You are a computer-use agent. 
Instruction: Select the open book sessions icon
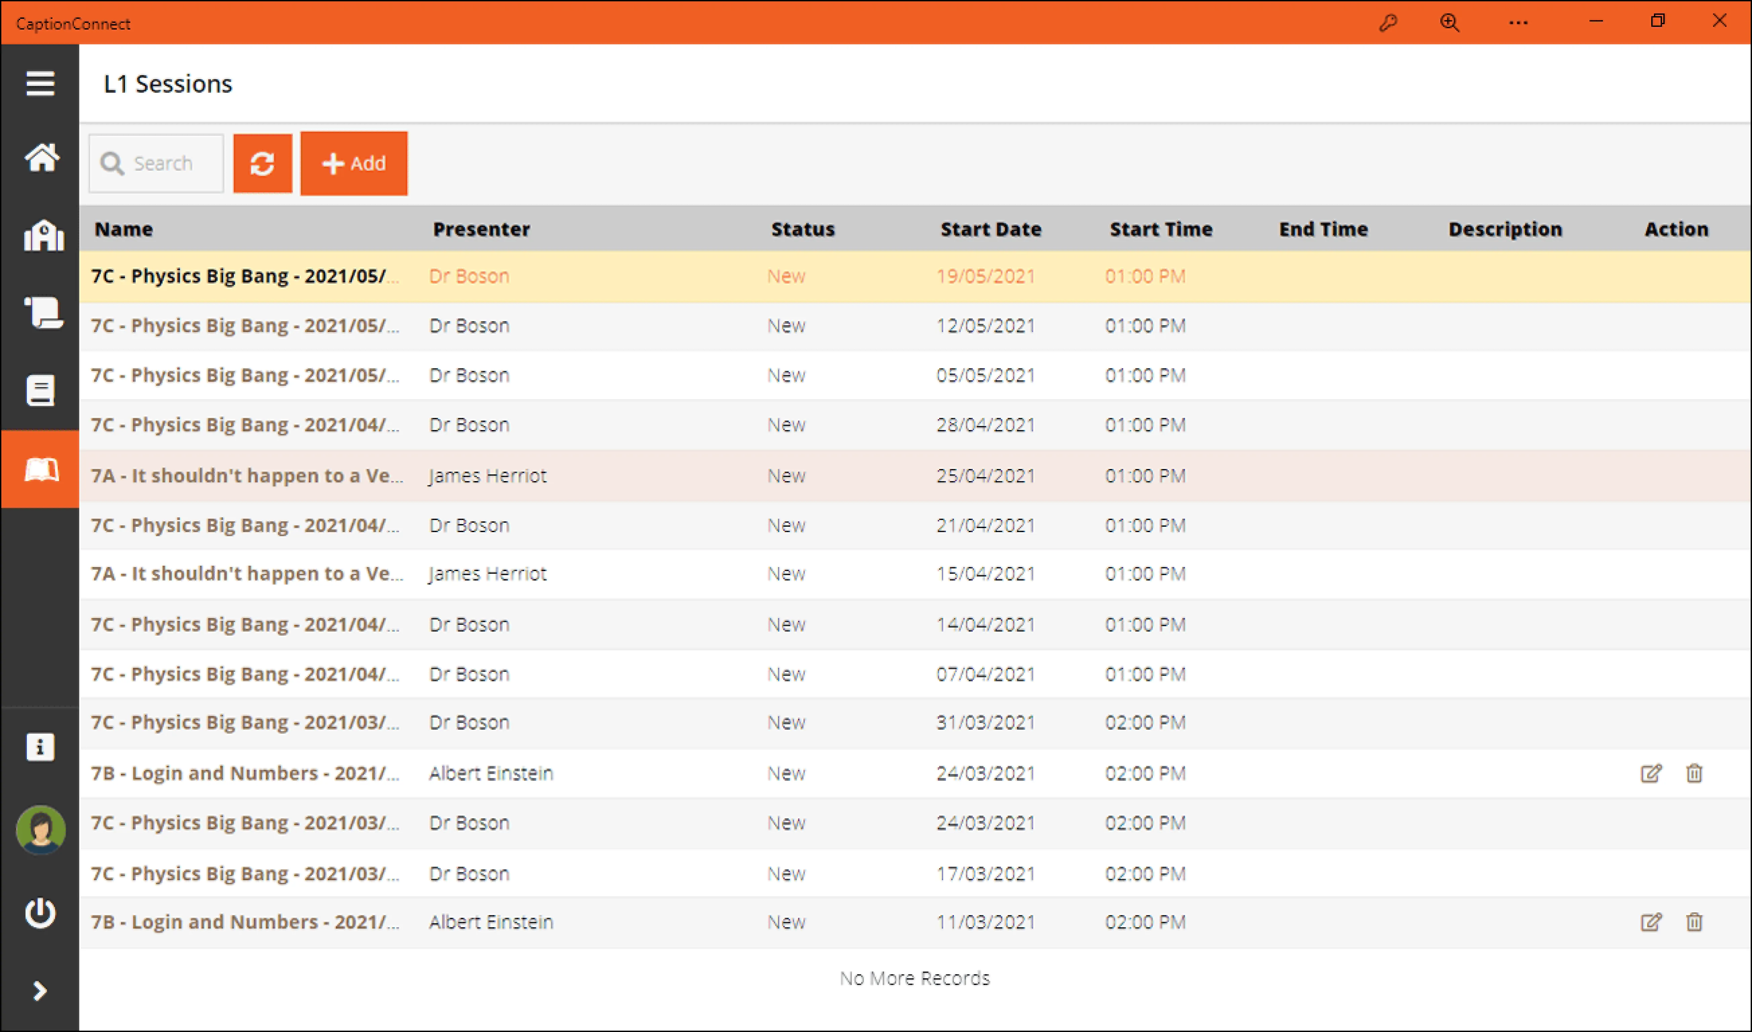(41, 469)
